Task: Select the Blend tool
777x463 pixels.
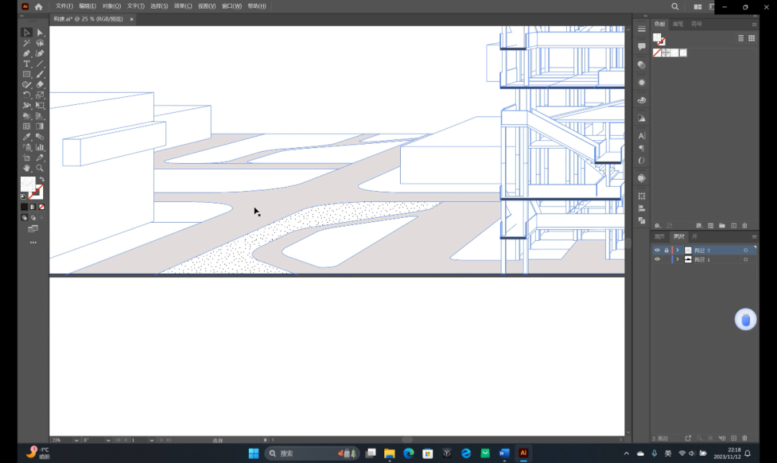Action: coord(40,137)
